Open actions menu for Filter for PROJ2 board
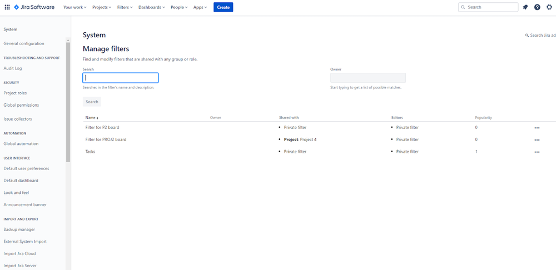The height and width of the screenshot is (270, 556). (x=537, y=139)
